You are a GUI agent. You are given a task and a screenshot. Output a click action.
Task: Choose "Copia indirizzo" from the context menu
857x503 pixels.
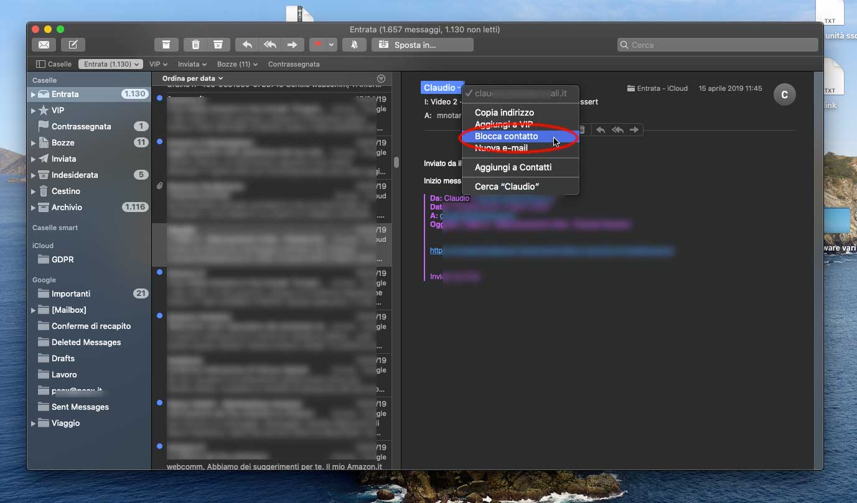click(x=520, y=113)
